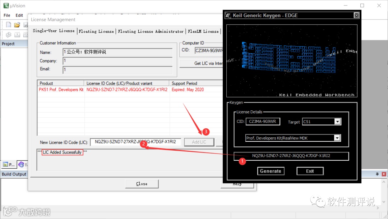The height and width of the screenshot is (219, 388).
Task: Click the Get LIC via Internet button
Action: 201,63
